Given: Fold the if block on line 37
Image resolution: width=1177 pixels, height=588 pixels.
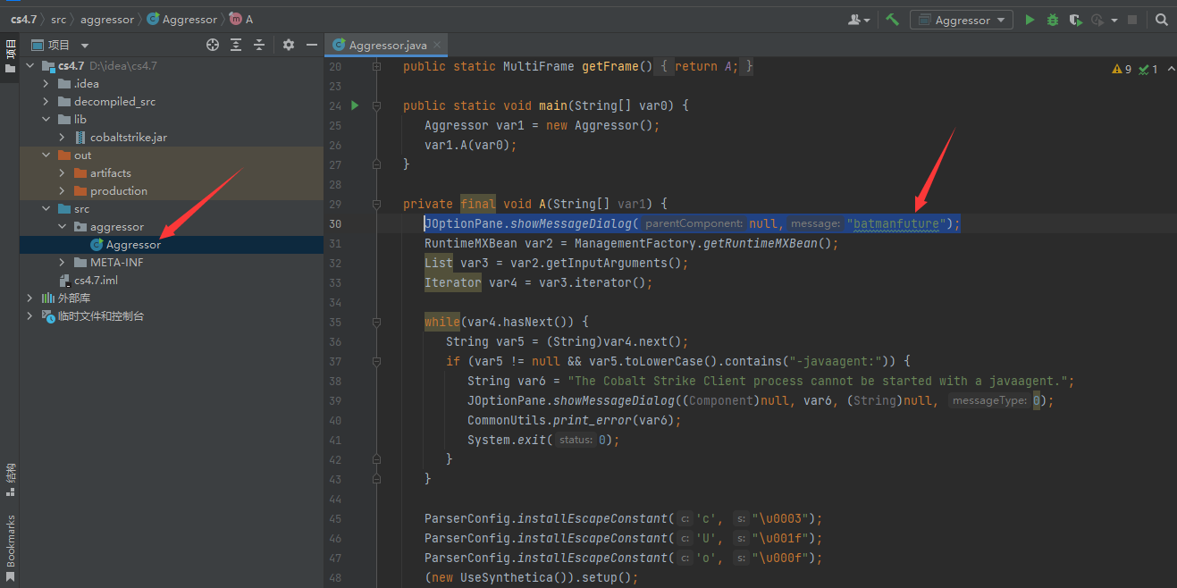Looking at the screenshot, I should point(376,361).
